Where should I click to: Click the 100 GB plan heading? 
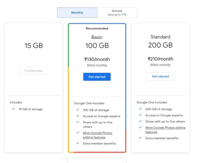pyautogui.click(x=97, y=46)
